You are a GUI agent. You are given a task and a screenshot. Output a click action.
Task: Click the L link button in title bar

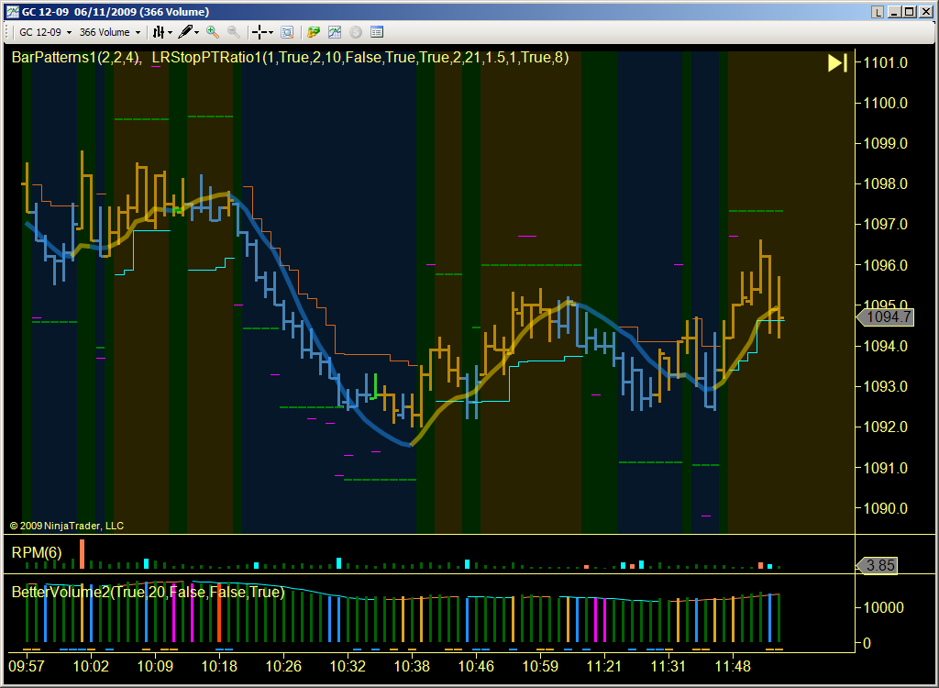[878, 12]
